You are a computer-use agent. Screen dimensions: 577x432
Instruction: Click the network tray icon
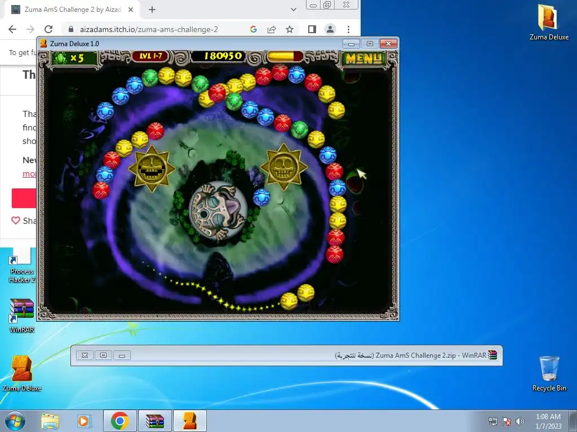click(492, 421)
